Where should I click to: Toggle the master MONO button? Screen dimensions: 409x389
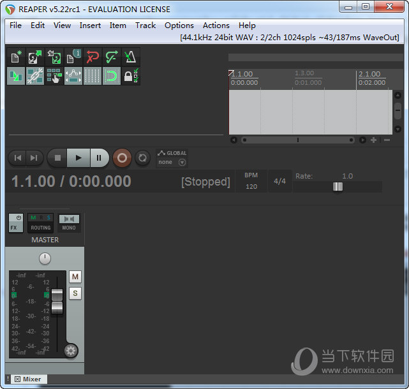tap(69, 223)
